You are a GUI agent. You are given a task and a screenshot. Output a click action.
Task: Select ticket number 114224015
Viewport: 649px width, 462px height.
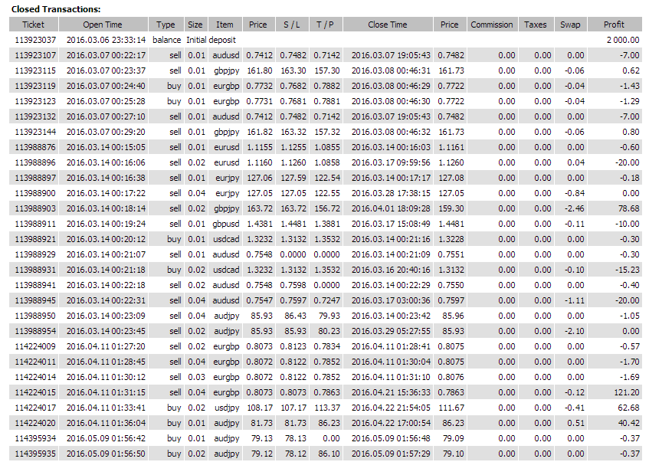click(x=35, y=392)
